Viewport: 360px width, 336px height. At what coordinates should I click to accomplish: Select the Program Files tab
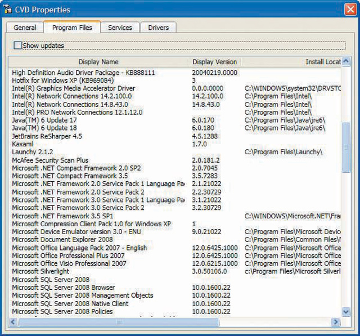click(72, 28)
